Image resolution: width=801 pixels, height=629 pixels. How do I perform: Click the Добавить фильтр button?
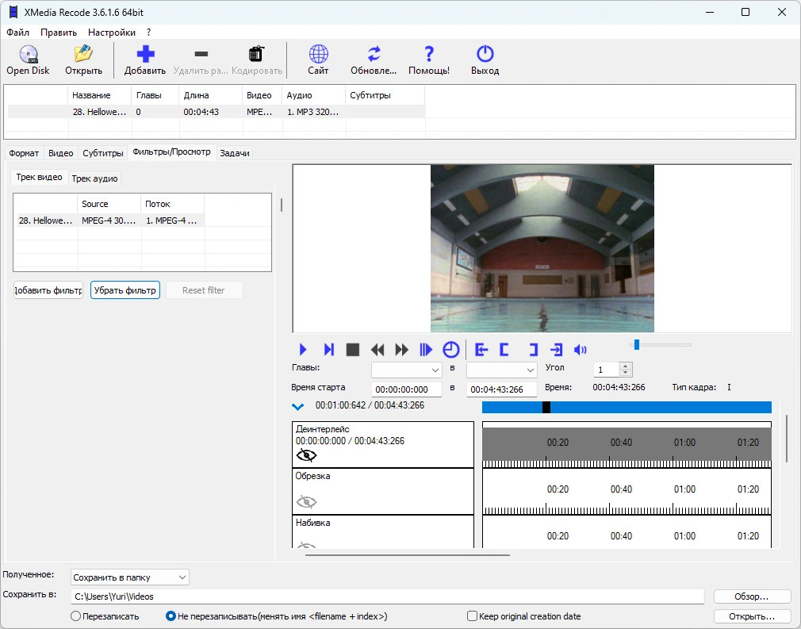click(48, 290)
